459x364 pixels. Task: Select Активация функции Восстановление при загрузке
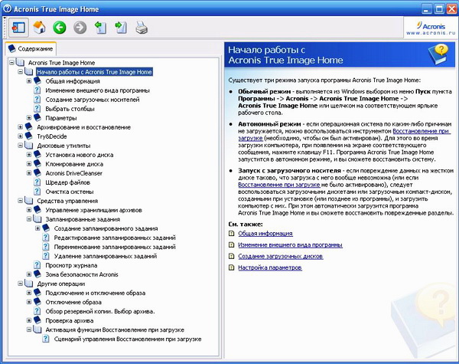click(x=115, y=330)
